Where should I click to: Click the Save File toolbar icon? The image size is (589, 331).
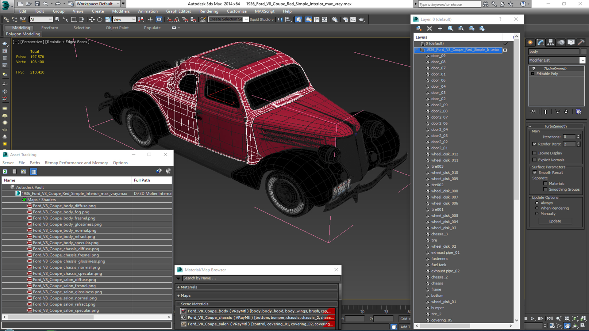pyautogui.click(x=37, y=4)
